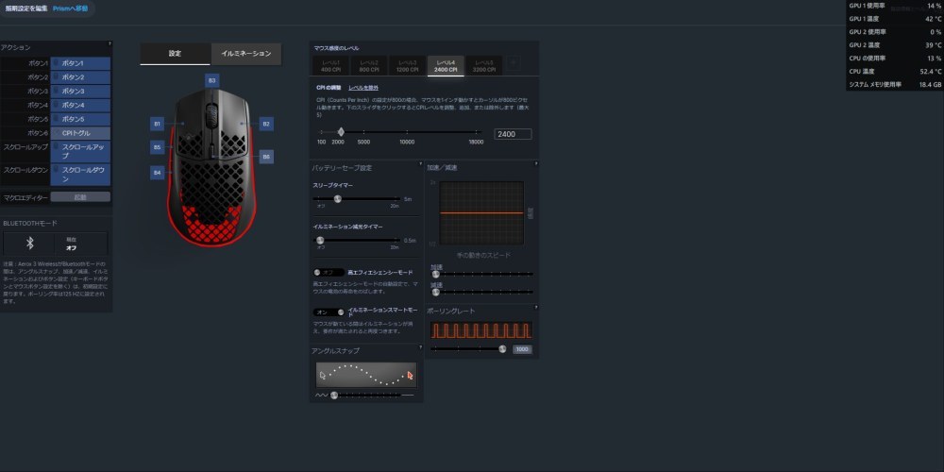Click the ポーリングレート slider handle

502,348
